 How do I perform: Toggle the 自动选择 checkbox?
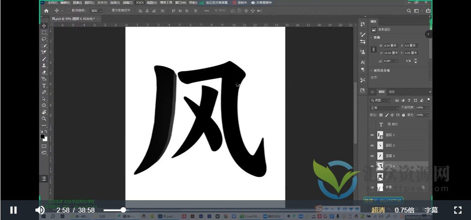69,11
